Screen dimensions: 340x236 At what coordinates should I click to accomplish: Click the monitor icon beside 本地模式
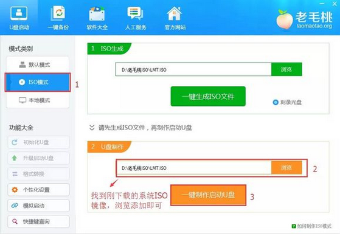[x=23, y=100]
